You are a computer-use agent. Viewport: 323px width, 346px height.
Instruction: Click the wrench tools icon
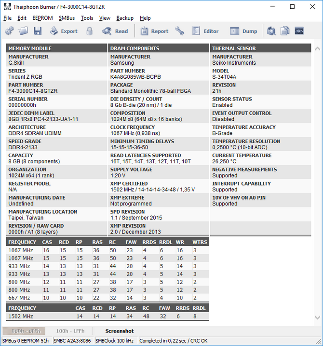[x=180, y=31]
